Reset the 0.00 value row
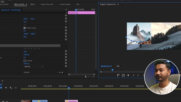The width and height of the screenshot is (181, 102). pos(66,37)
